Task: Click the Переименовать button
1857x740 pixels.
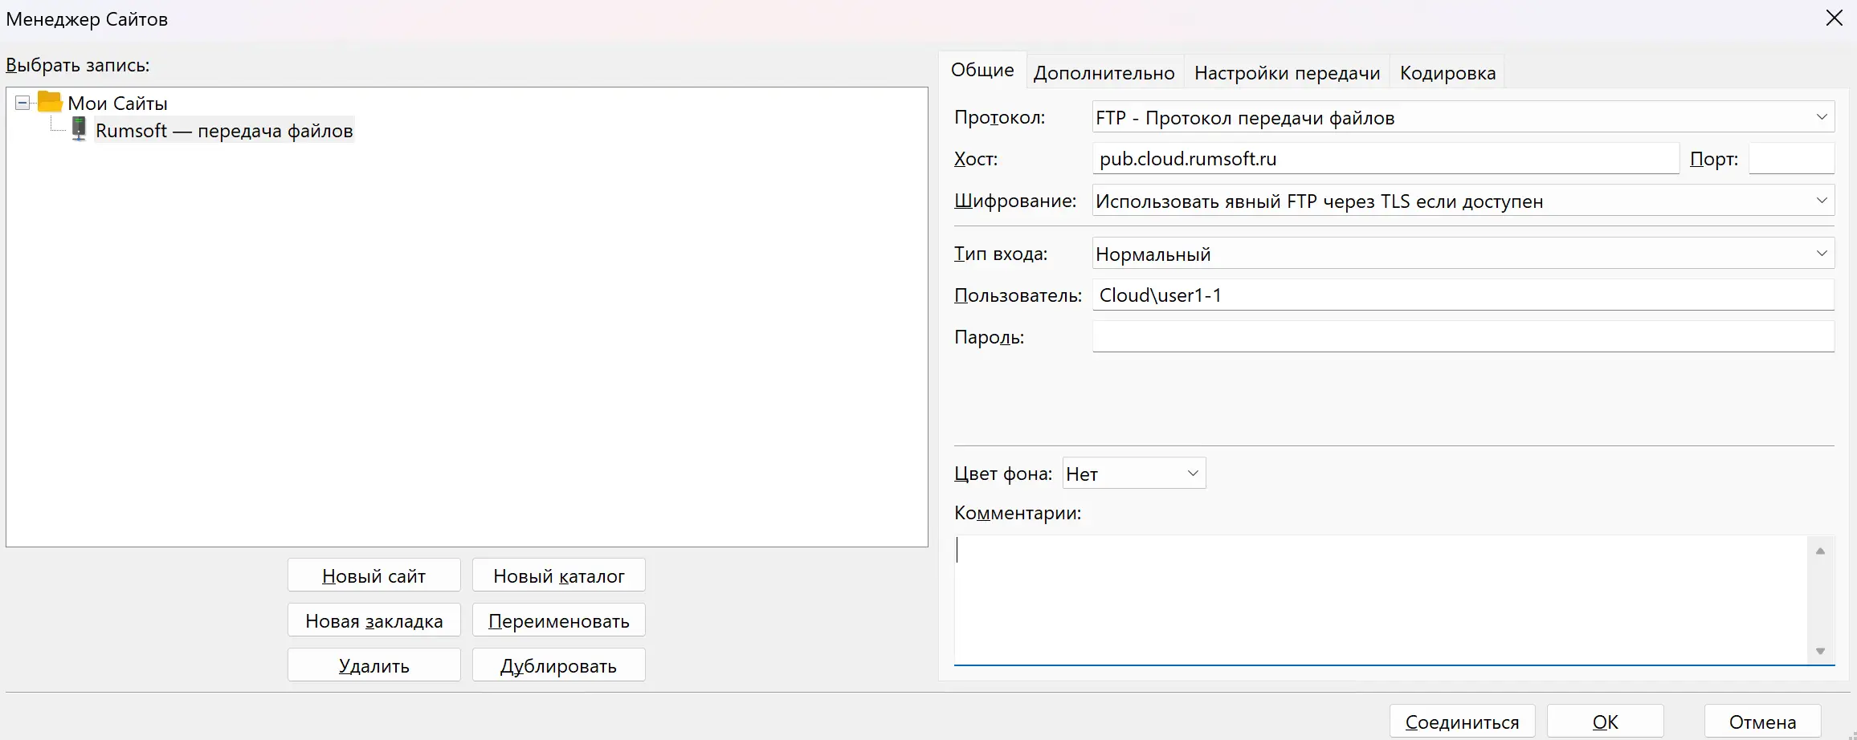Action: tap(559, 620)
